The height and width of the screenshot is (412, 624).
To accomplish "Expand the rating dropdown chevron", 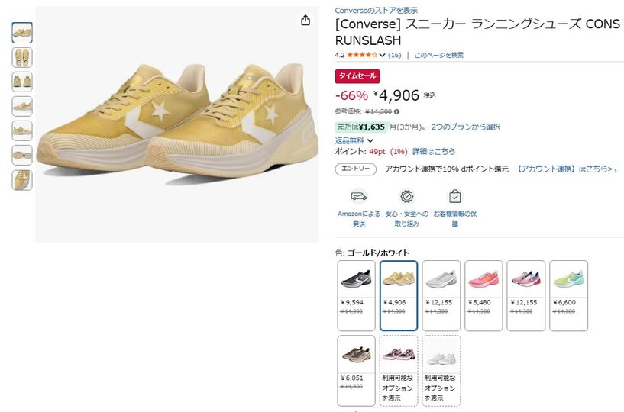I will click(x=382, y=55).
